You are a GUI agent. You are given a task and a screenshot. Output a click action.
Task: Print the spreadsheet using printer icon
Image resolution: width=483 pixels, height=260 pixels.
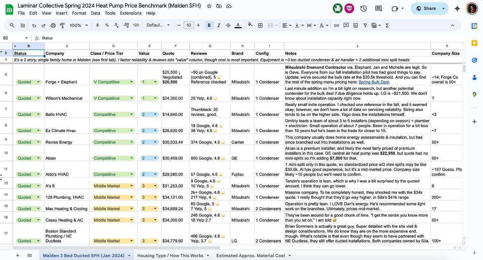pos(53,25)
